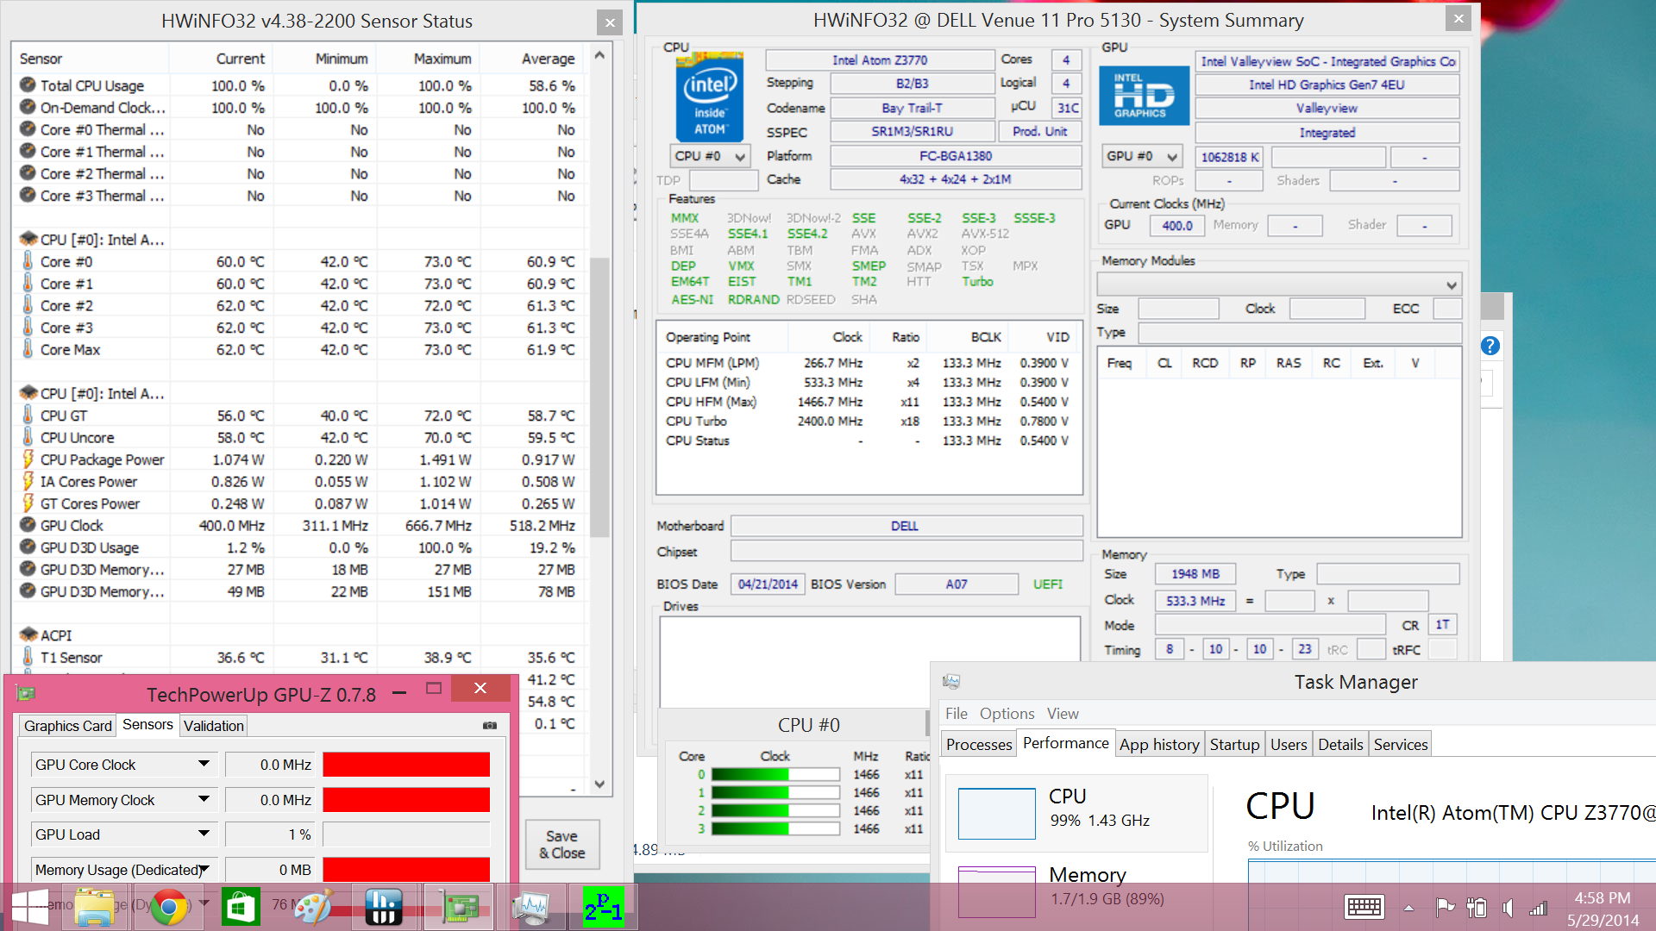Click the blue help question mark icon
Viewport: 1656px width, 931px height.
pyautogui.click(x=1490, y=347)
